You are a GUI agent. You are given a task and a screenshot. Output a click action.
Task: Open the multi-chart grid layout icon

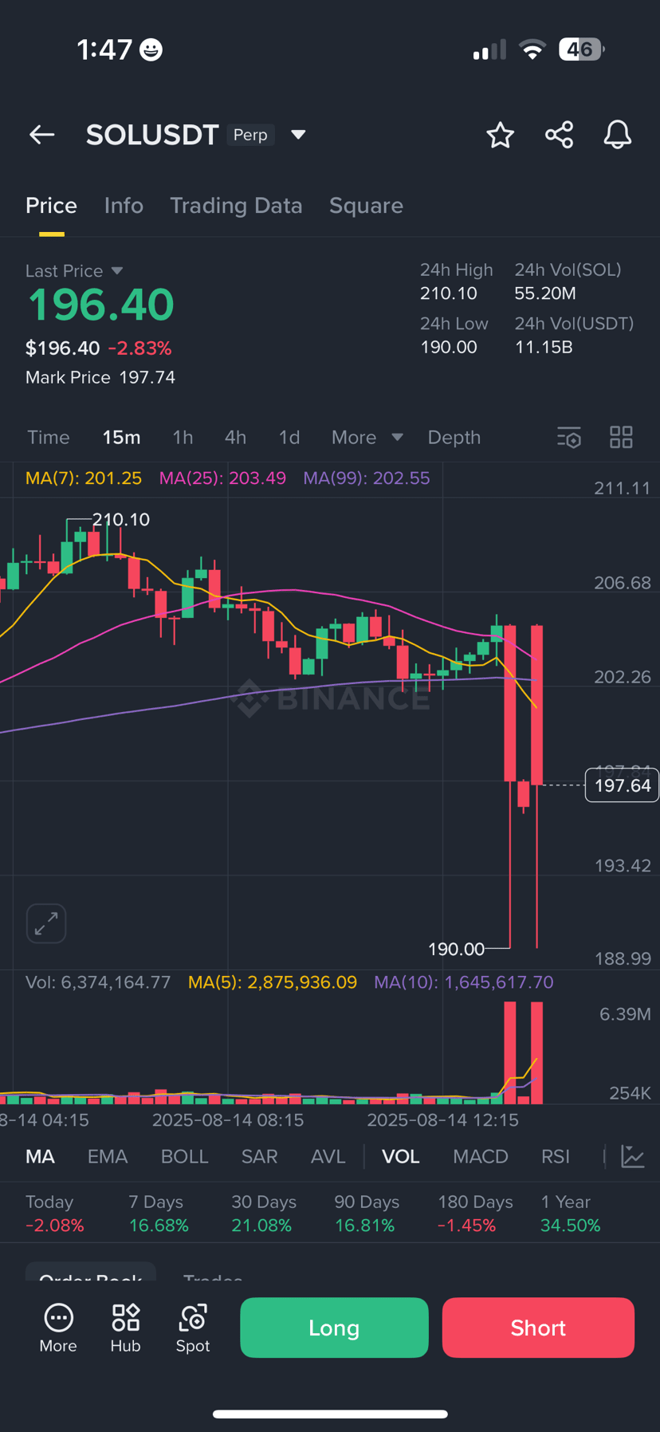[621, 437]
